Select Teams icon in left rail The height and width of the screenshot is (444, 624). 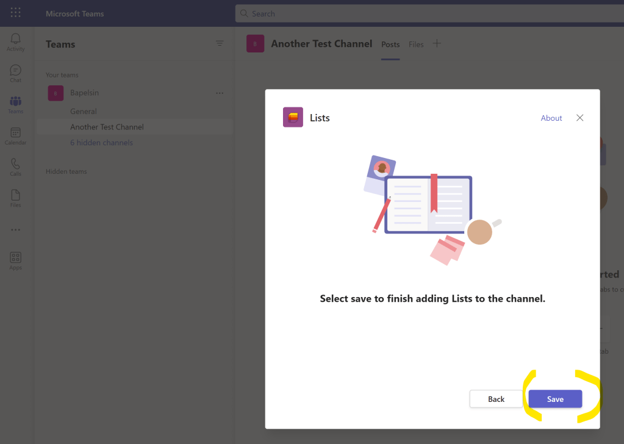(16, 104)
